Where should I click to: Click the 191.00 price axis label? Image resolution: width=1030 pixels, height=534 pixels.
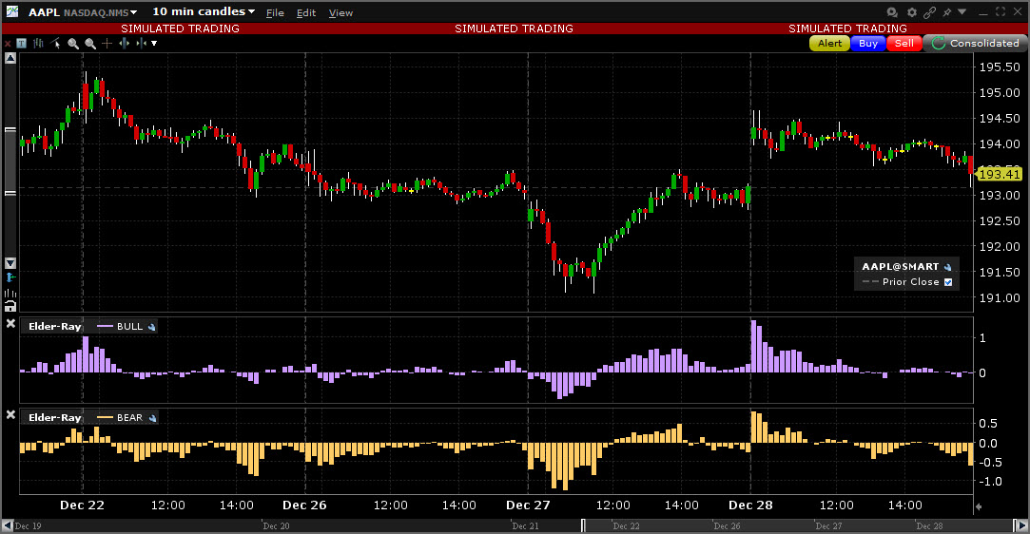(x=1000, y=297)
